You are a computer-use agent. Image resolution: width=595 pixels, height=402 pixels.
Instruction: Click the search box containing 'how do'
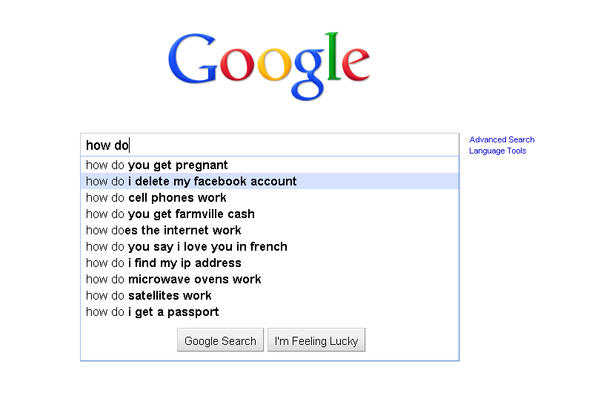[270, 145]
